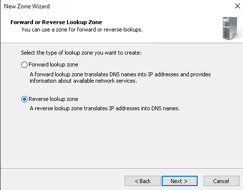243x190 pixels.
Task: Choose the Reverse lookup zone radio circle
Action: coord(24,99)
